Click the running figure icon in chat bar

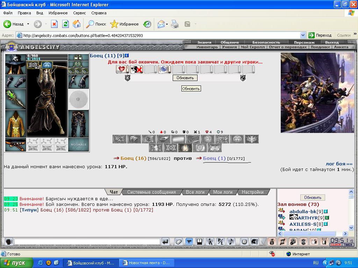point(210,241)
